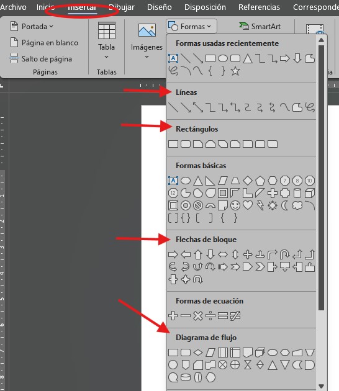339x391 pixels.
Task: Select the double arrow line in Líneas
Action: [198, 108]
